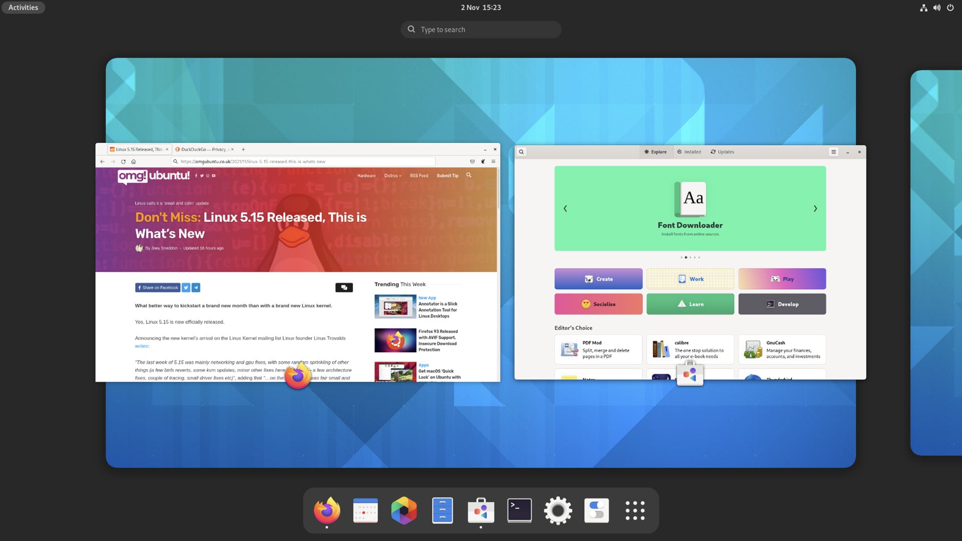The height and width of the screenshot is (541, 962).
Task: Expand the app grid menu dots indicator
Action: (x=634, y=510)
